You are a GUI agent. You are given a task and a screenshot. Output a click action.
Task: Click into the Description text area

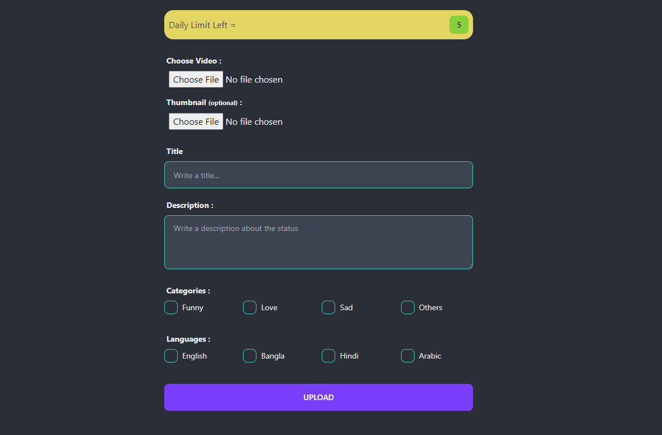[x=318, y=242]
